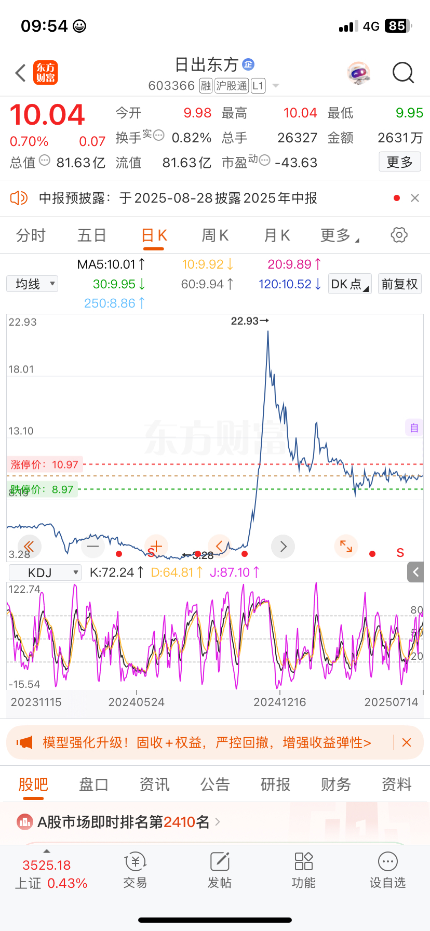Screen dimensions: 430x931
Task: Collapse the side panel arrow beside KDJ
Action: pyautogui.click(x=415, y=572)
